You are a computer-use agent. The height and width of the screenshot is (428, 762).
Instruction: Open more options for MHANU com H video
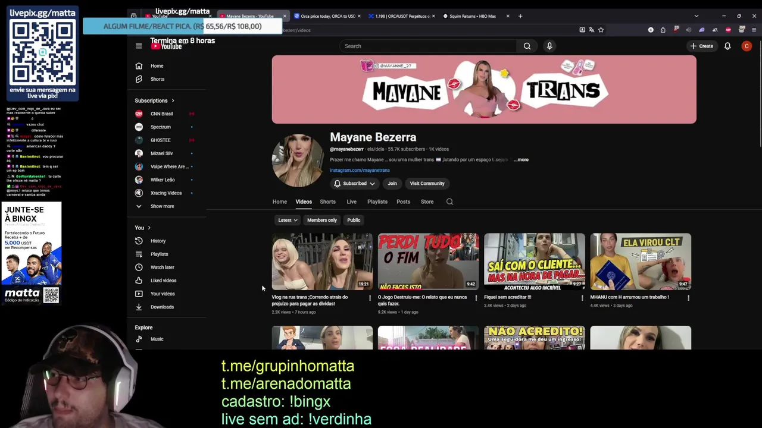coord(688,298)
